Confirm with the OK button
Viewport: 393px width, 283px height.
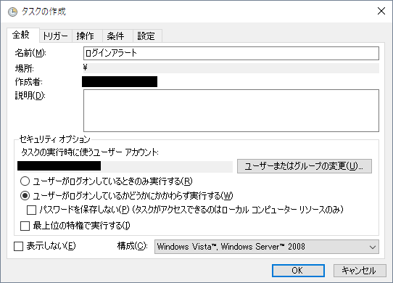pos(298,271)
